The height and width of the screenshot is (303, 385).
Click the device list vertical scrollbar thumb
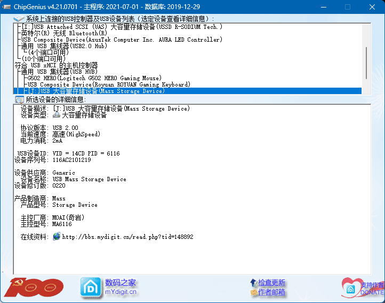click(366, 63)
